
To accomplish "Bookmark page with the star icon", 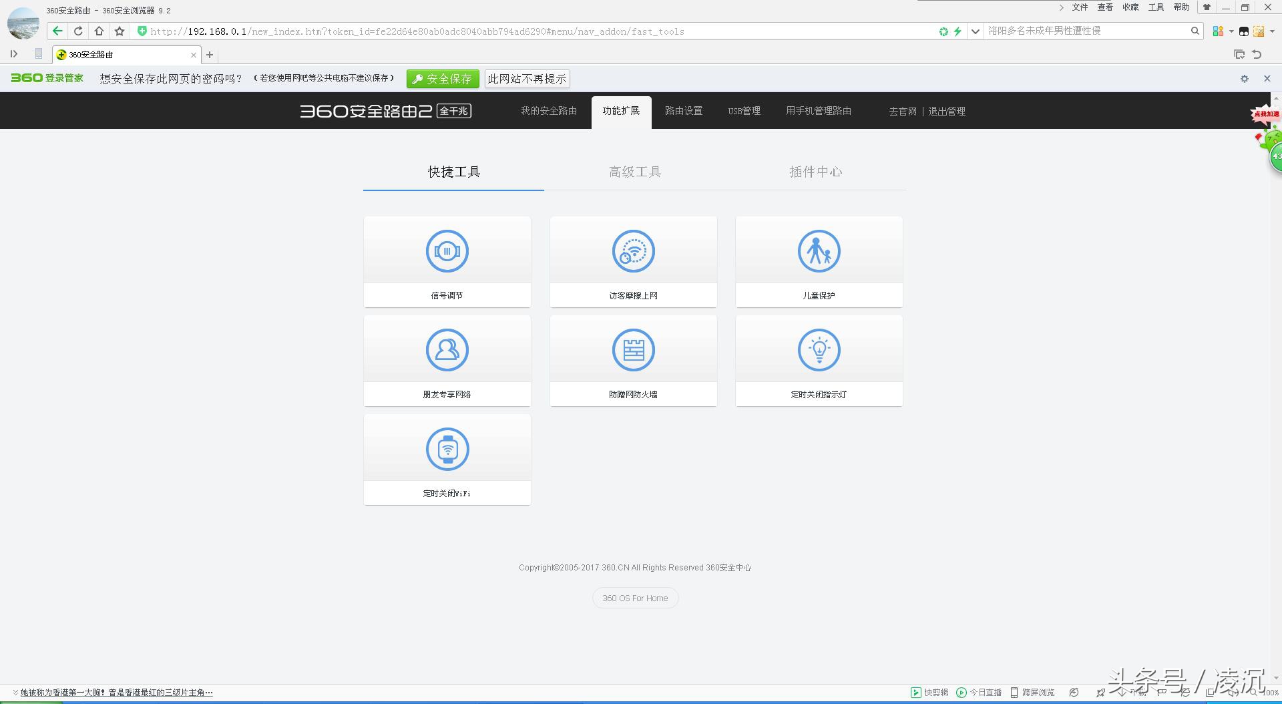I will point(120,31).
